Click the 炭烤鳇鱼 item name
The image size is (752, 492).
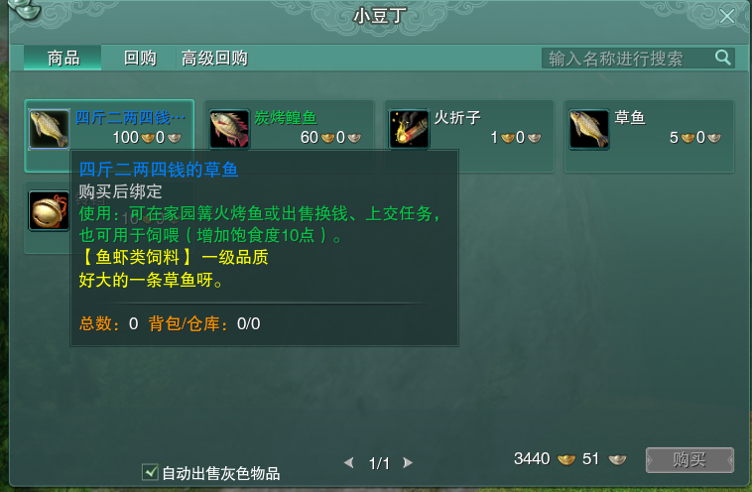[286, 117]
